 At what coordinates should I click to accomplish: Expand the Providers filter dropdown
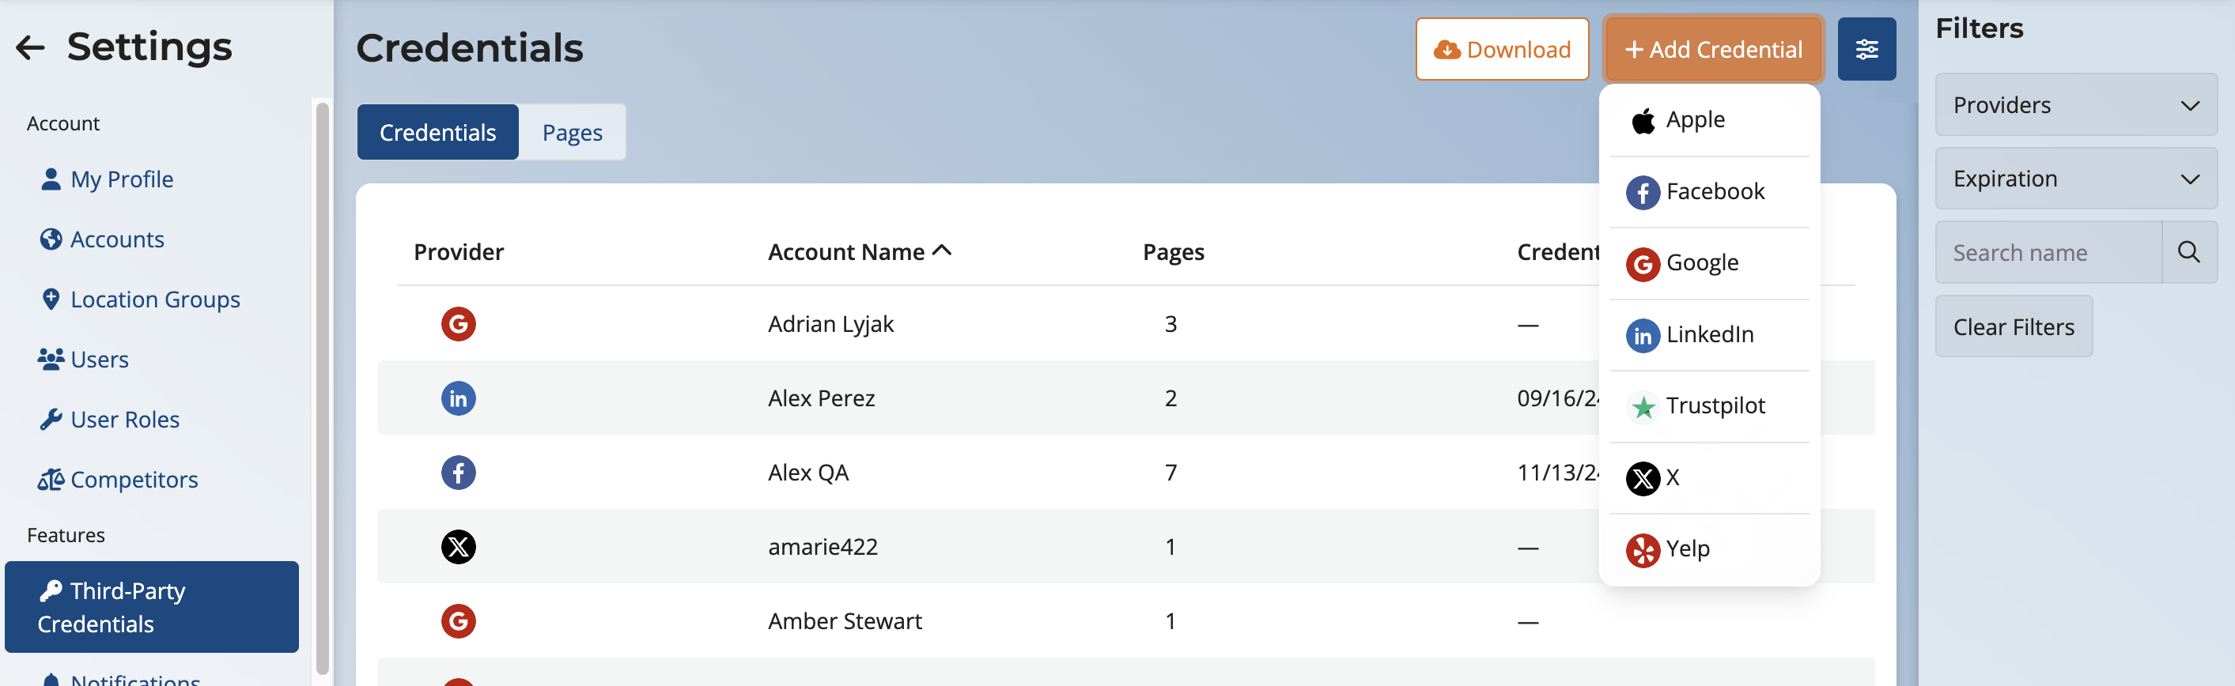click(2075, 105)
